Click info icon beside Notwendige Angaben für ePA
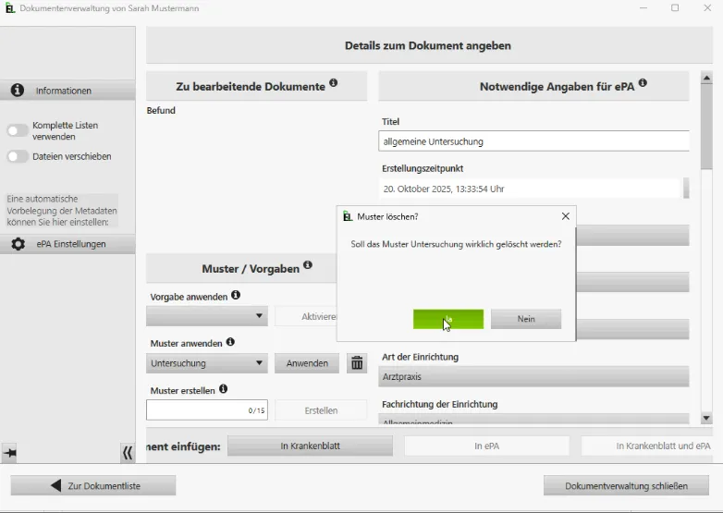The height and width of the screenshot is (513, 723). point(643,83)
